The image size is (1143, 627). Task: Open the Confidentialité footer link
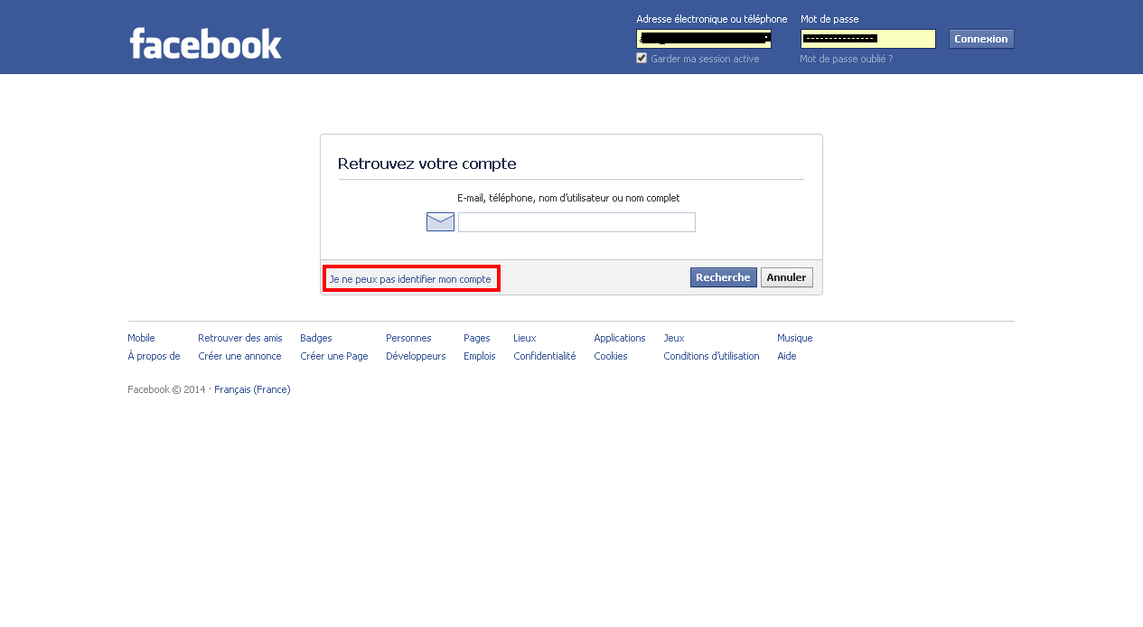[545, 356]
